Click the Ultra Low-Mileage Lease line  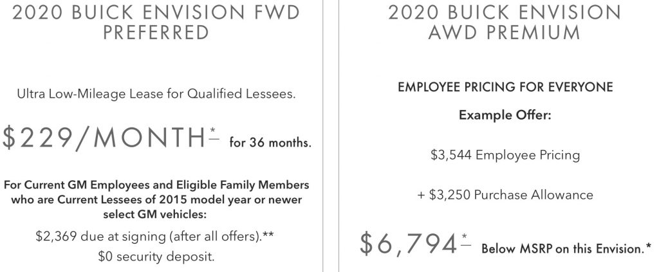tap(156, 94)
